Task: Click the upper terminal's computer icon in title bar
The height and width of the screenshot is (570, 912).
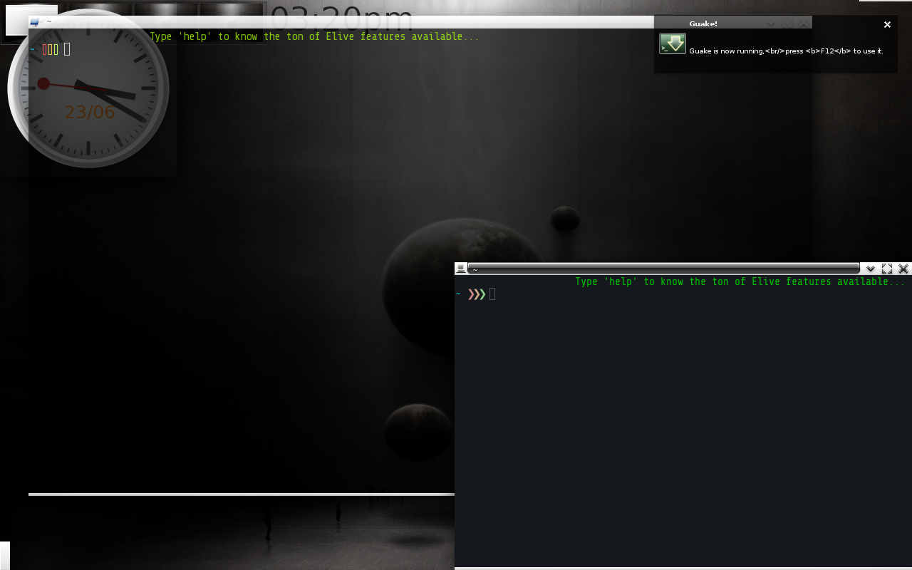Action: pos(34,22)
